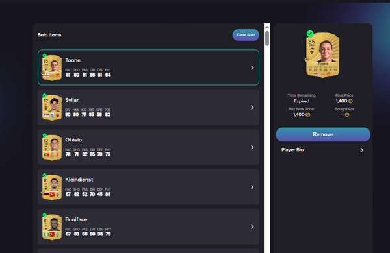This screenshot has height=253, width=390.
Task: Select the Otávio sold item row
Action: click(148, 147)
